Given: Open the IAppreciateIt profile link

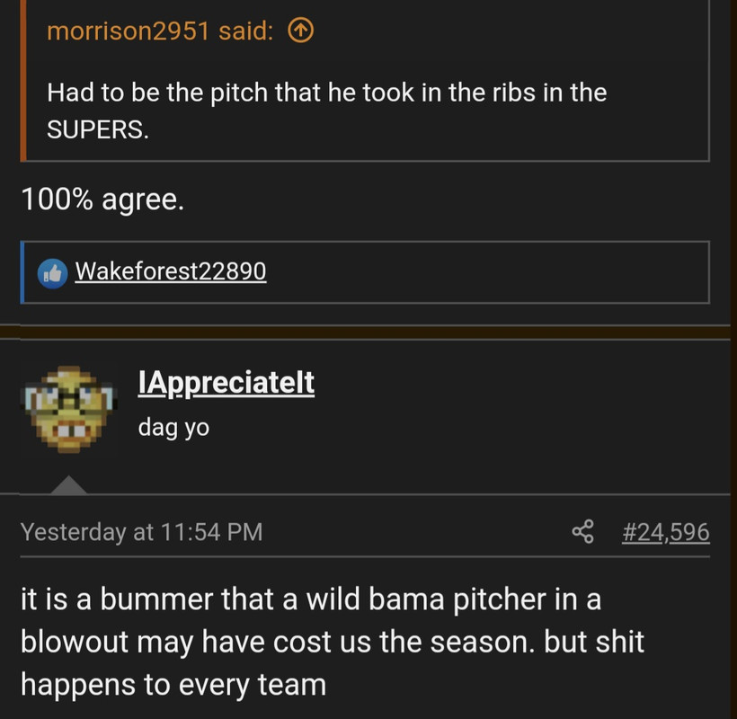Looking at the screenshot, I should 226,383.
